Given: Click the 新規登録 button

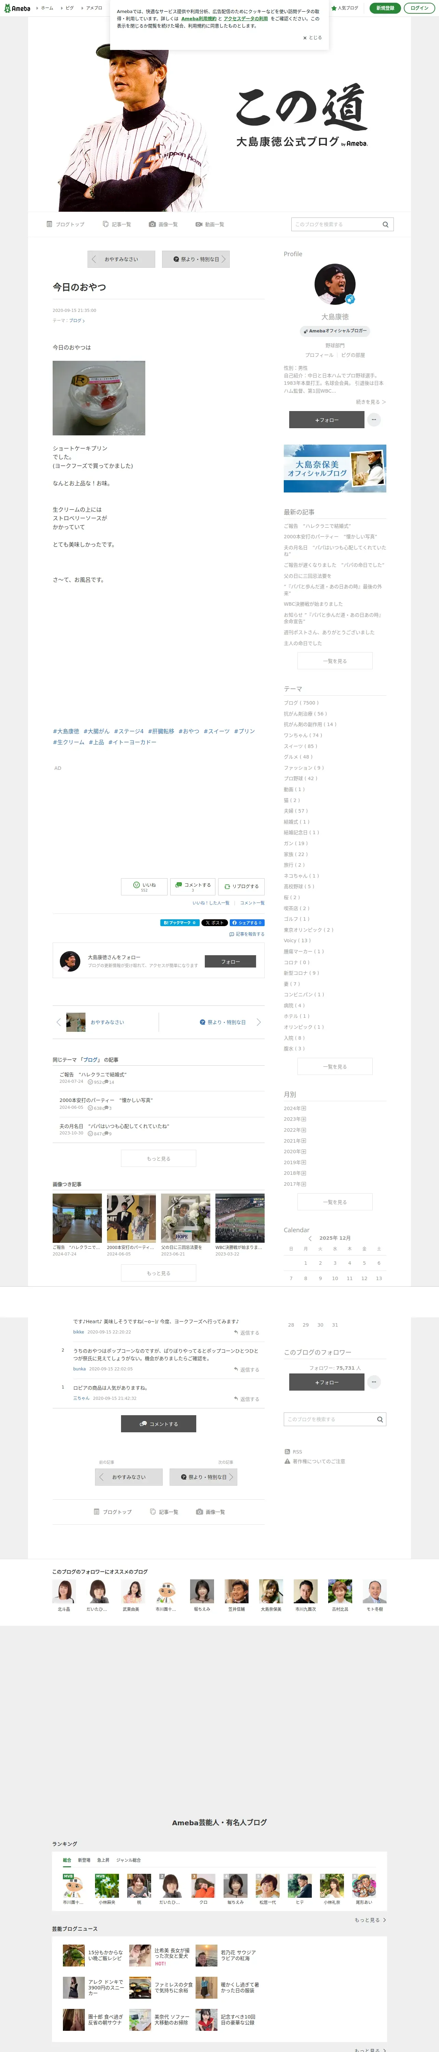Looking at the screenshot, I should [x=386, y=8].
